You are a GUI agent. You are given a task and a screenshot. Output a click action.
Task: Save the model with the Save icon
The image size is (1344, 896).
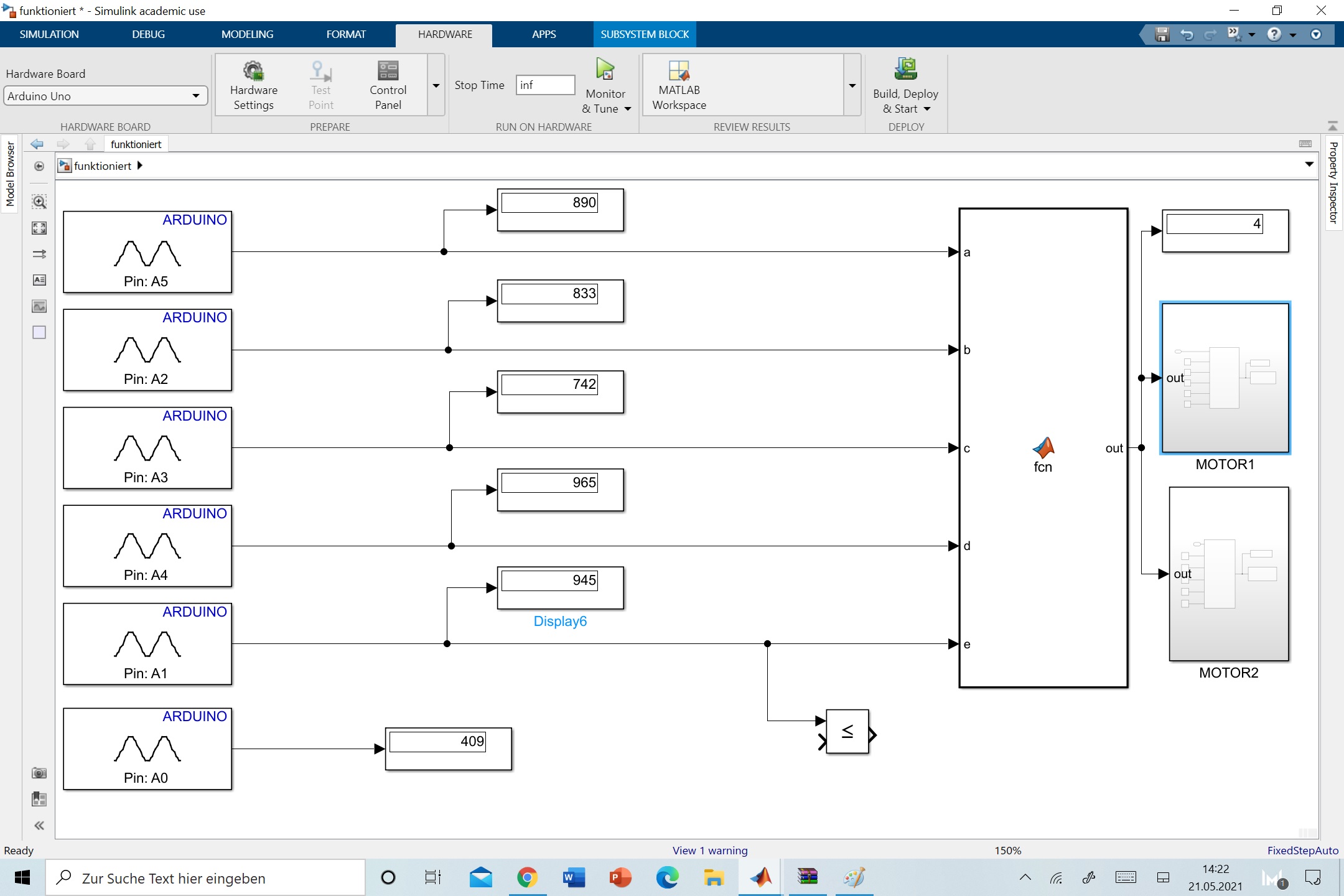[1162, 35]
